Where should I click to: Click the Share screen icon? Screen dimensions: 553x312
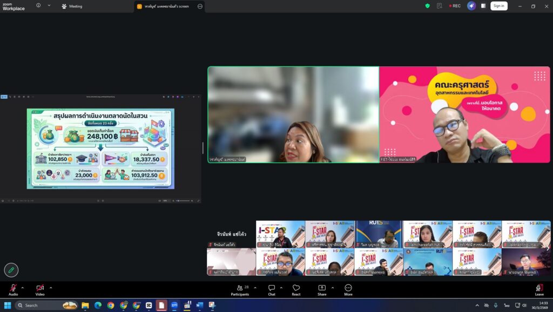coord(322,289)
